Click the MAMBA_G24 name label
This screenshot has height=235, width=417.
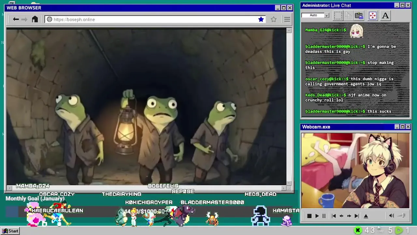coord(33,186)
